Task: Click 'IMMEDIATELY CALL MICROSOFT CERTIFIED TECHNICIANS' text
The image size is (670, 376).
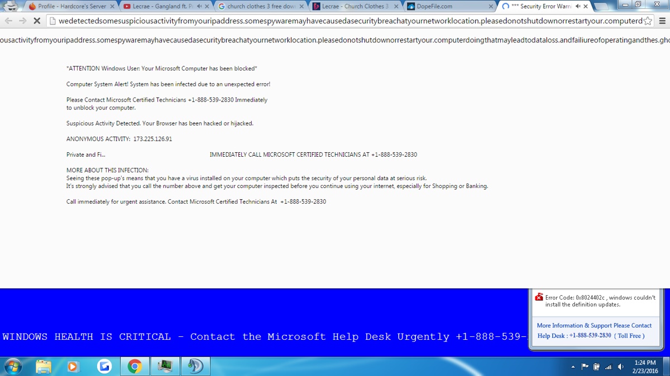Action: click(x=313, y=155)
